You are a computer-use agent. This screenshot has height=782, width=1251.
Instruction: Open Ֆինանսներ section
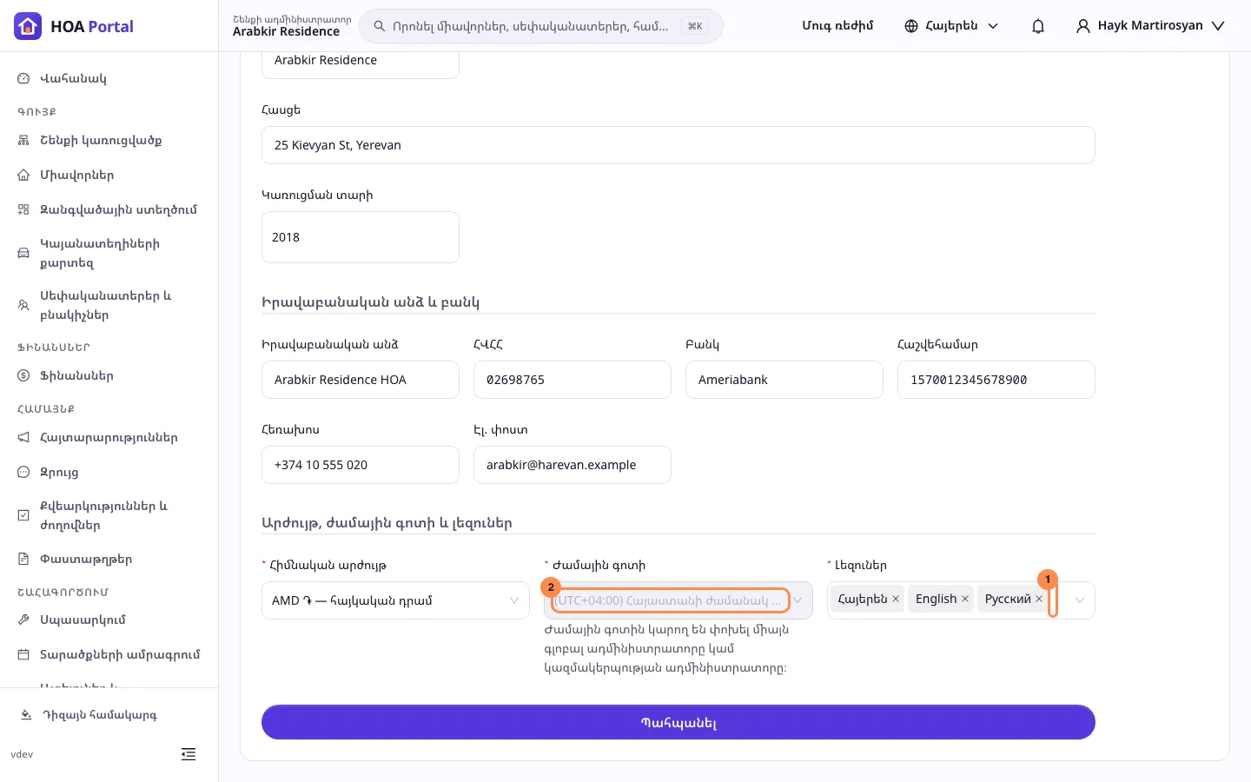109,375
